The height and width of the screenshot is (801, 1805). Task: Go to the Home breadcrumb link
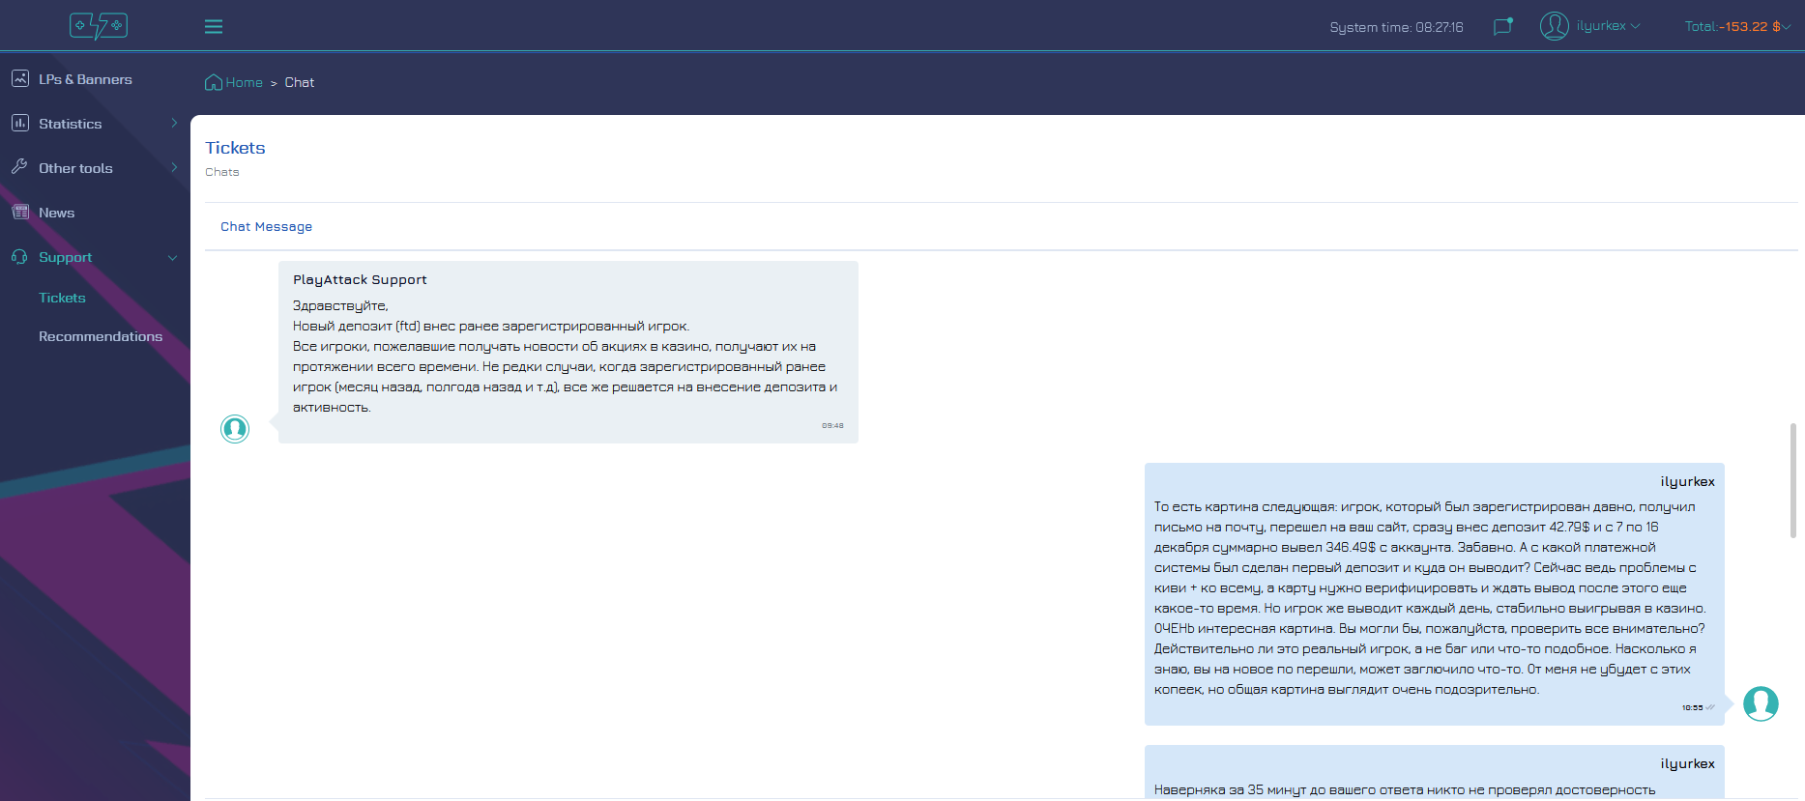245,82
